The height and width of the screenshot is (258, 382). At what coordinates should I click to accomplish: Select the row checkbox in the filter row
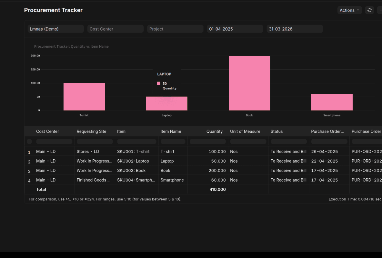coord(29,141)
